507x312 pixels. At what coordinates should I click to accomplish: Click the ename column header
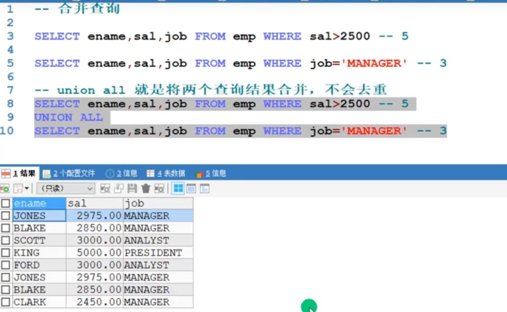pos(39,203)
